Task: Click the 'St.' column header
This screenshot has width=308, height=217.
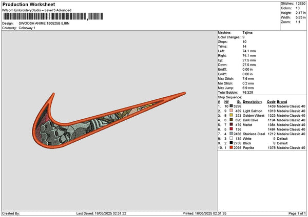Action: 239,102
